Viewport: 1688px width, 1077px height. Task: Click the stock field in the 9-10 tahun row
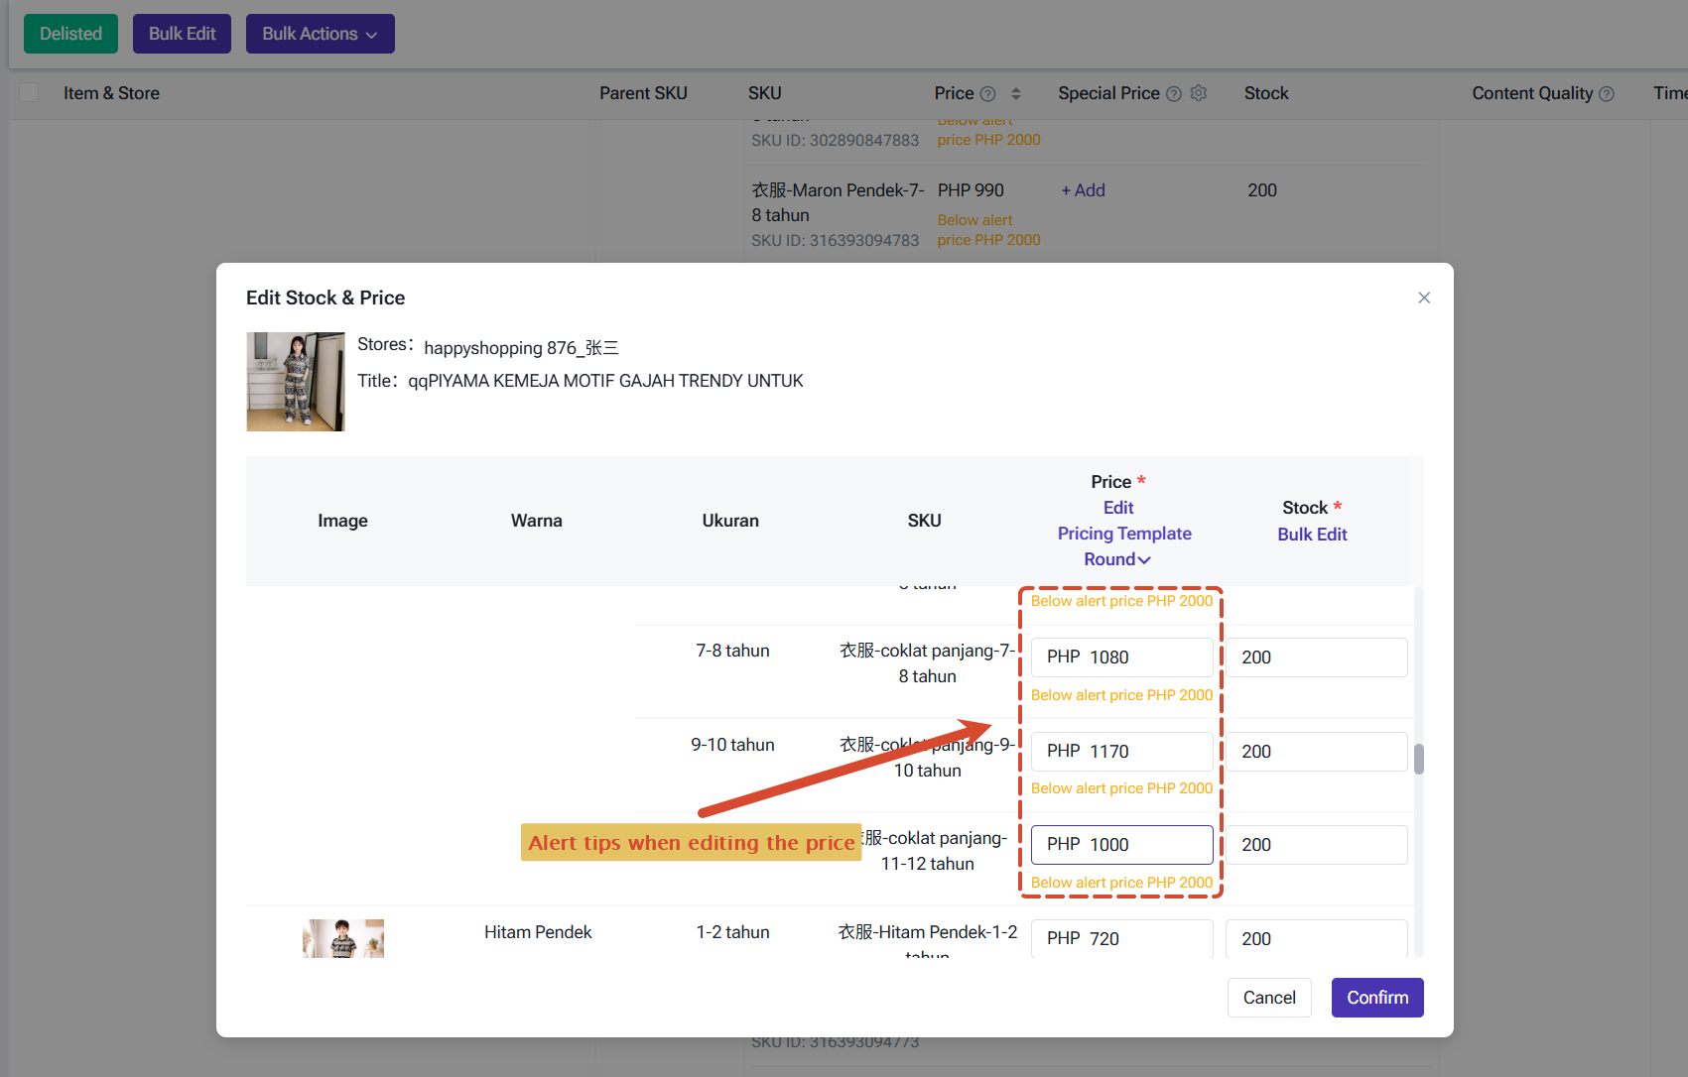point(1317,752)
